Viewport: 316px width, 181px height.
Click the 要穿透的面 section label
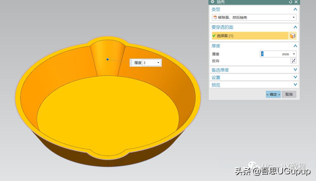(222, 27)
